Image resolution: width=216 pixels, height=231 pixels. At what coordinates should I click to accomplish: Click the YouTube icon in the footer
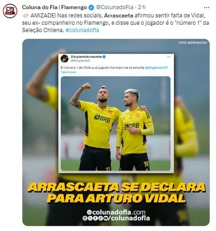tap(106, 218)
